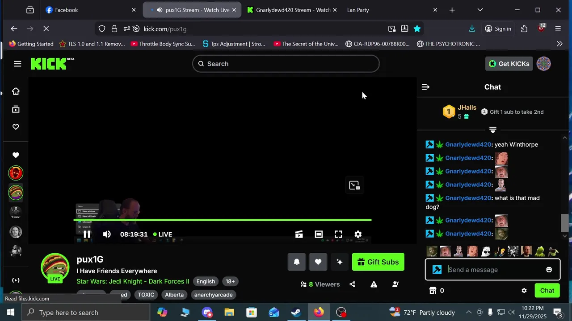The width and height of the screenshot is (572, 321).
Task: Pause the live stream
Action: point(87,234)
